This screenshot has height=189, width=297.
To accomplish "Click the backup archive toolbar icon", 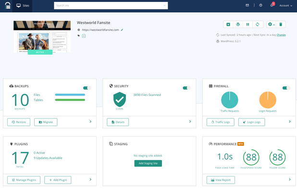I will tap(228, 24).
